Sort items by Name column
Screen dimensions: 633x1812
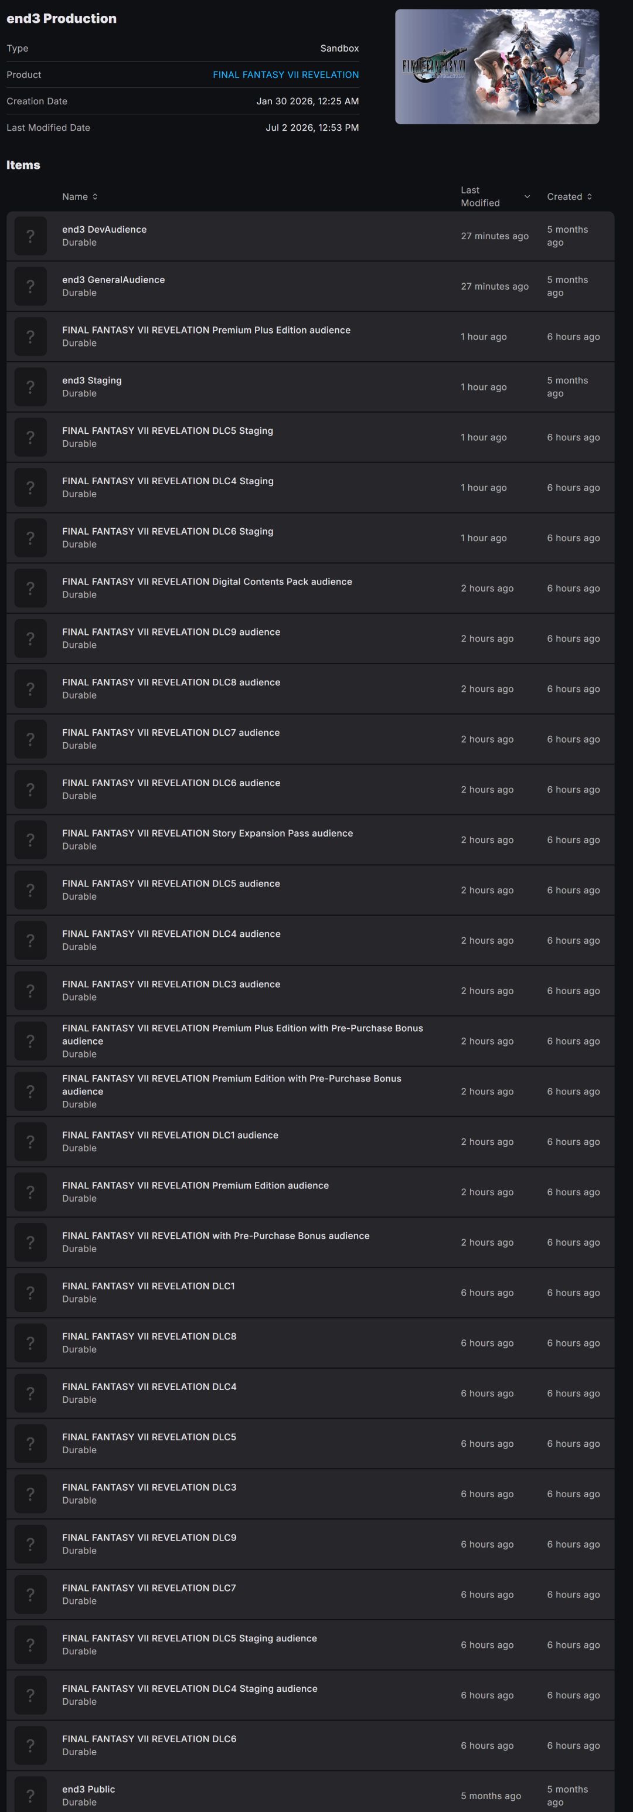80,197
